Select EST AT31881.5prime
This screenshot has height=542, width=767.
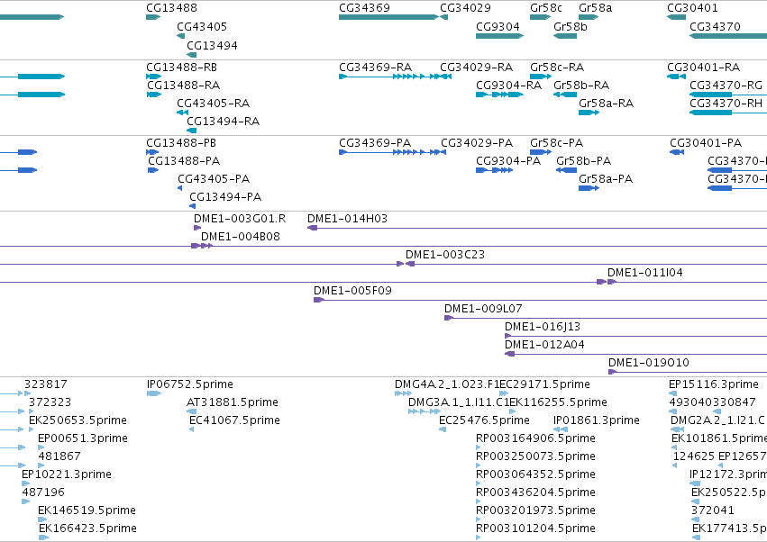[x=233, y=402]
